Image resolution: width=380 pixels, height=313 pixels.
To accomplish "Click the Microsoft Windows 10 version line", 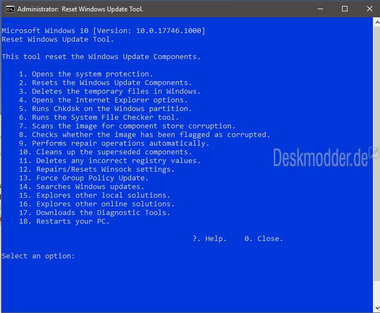I will pos(104,31).
